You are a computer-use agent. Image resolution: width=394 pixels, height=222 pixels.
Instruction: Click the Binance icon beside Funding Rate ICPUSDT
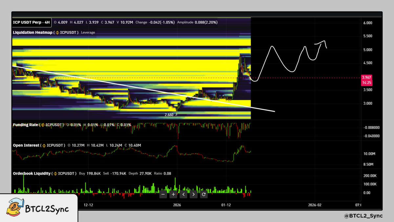pyautogui.click(x=43, y=125)
